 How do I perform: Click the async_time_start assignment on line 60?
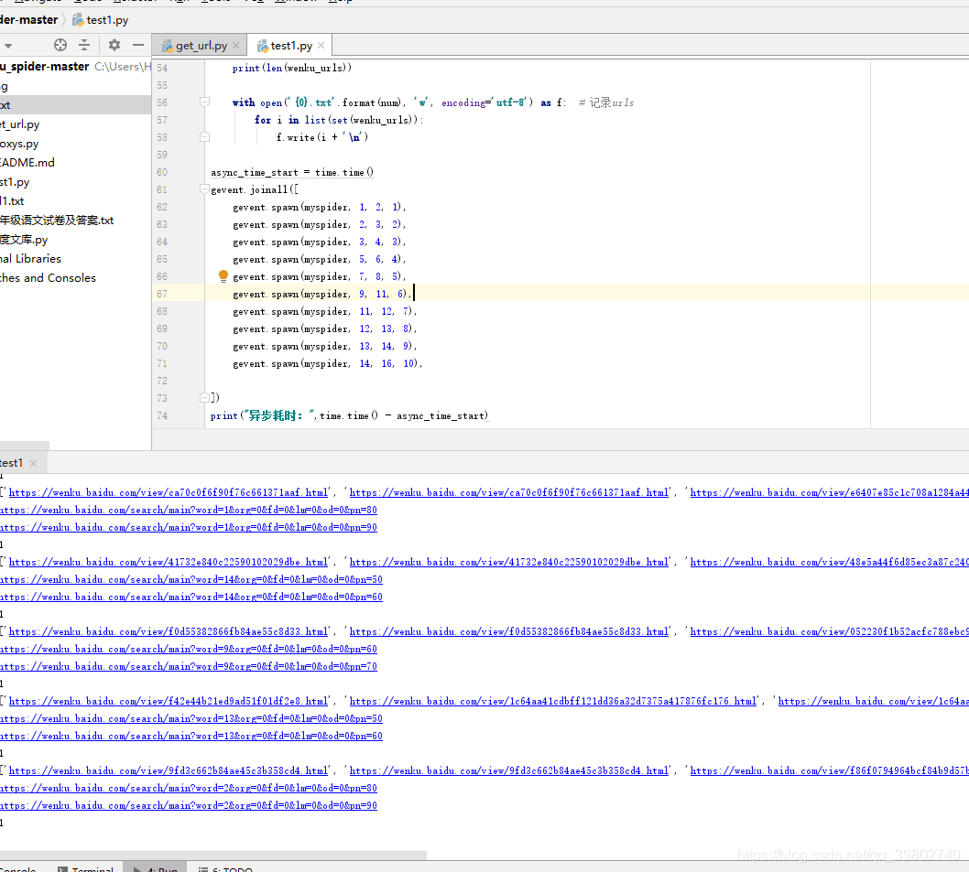click(x=291, y=172)
